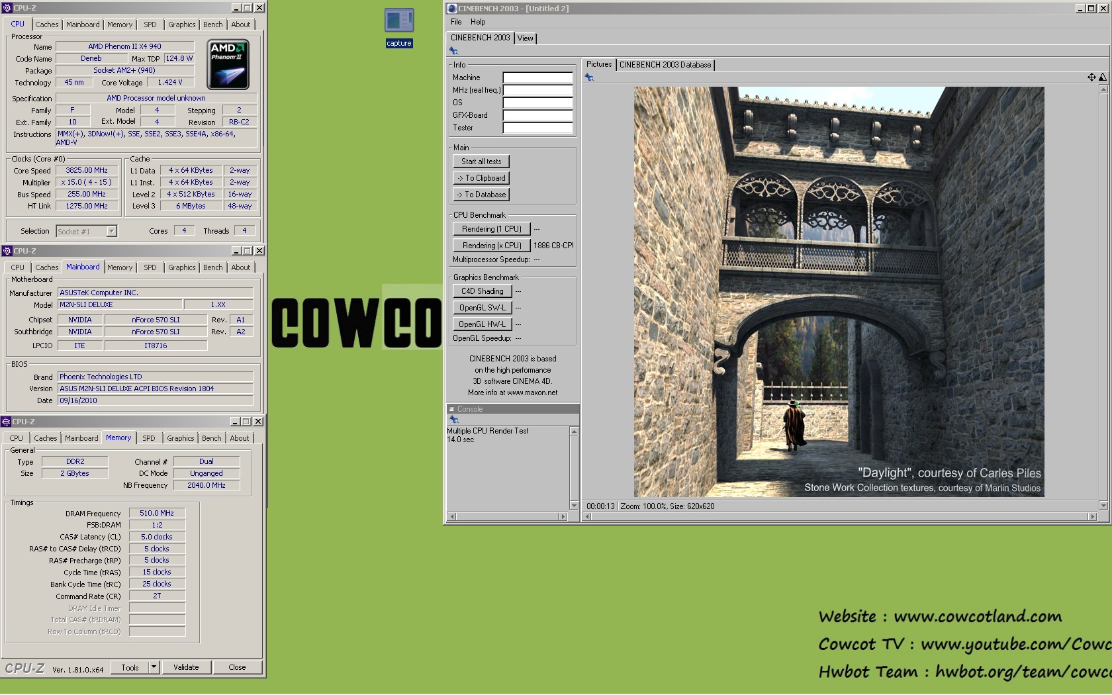The width and height of the screenshot is (1112, 695).
Task: Click the Pictures panel vertical scrollbar up arrow
Action: [1103, 89]
